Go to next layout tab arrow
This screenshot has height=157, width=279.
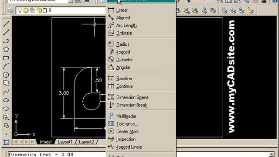tap(27, 142)
